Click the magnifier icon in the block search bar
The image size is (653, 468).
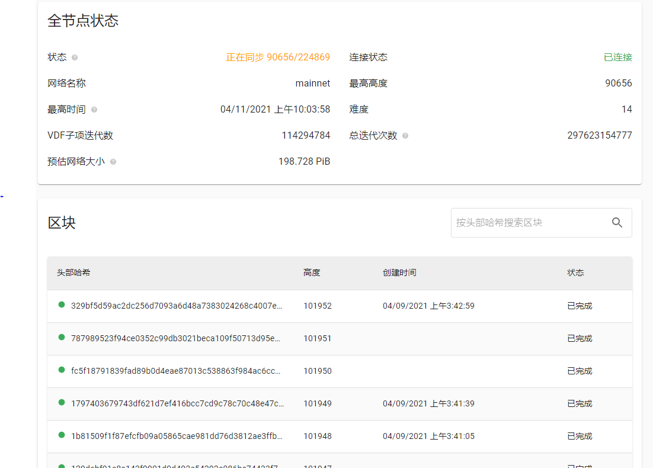617,222
